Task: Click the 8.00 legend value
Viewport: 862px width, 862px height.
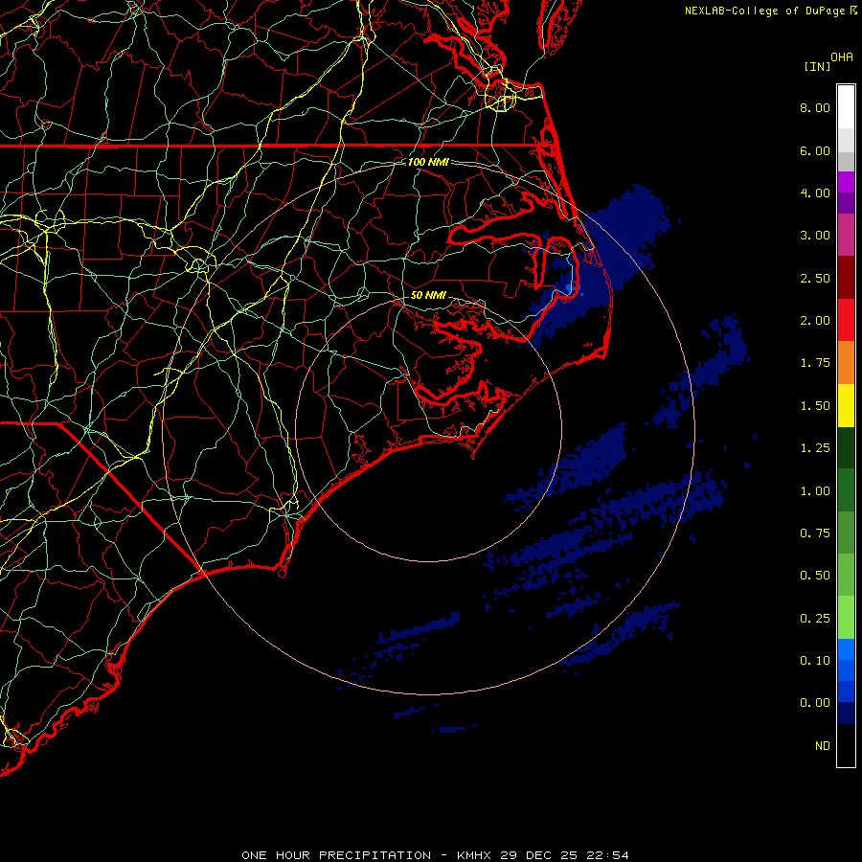Action: click(x=815, y=107)
